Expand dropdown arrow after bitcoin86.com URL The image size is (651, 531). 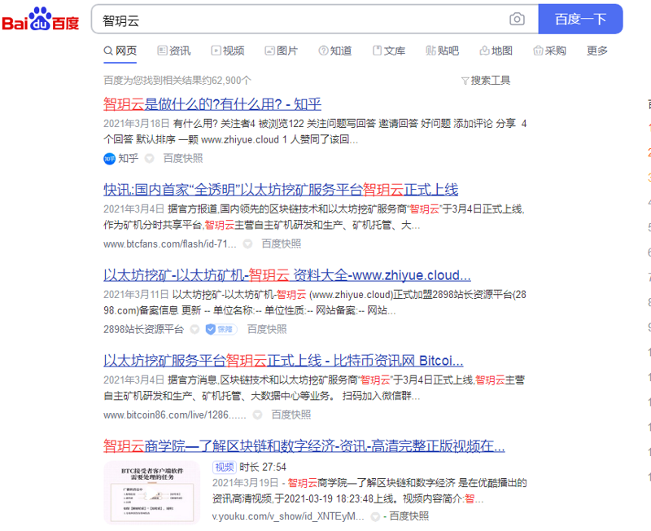tap(257, 415)
